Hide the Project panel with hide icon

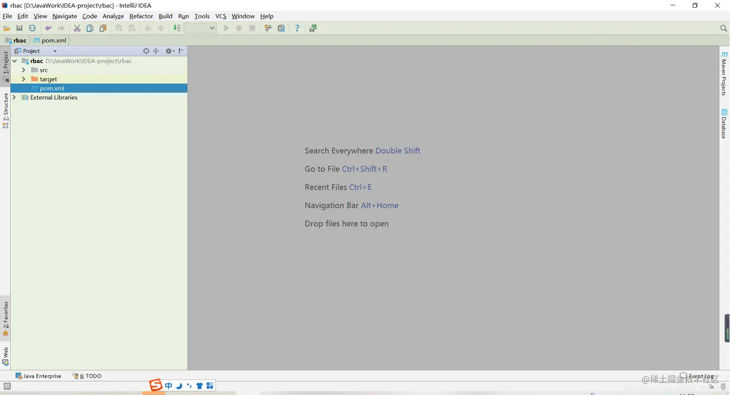[182, 51]
